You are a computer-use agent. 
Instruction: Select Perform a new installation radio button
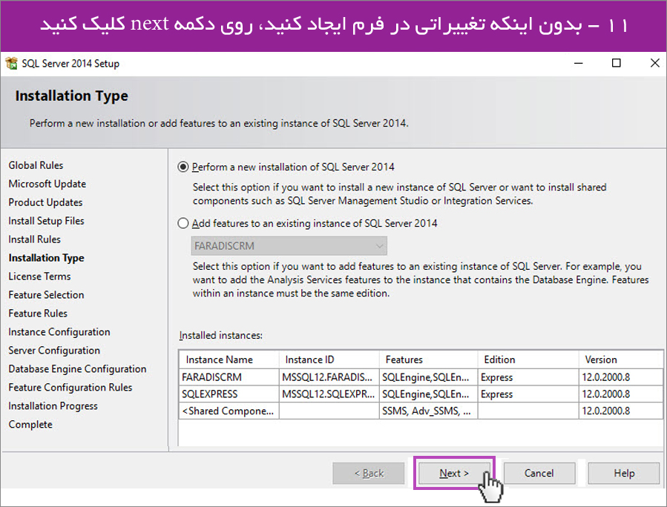point(183,167)
